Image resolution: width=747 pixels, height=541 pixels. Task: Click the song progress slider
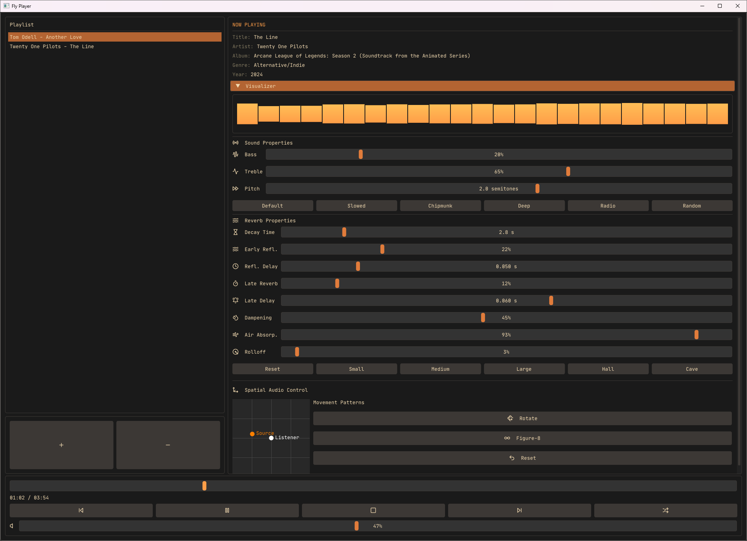tap(204, 486)
